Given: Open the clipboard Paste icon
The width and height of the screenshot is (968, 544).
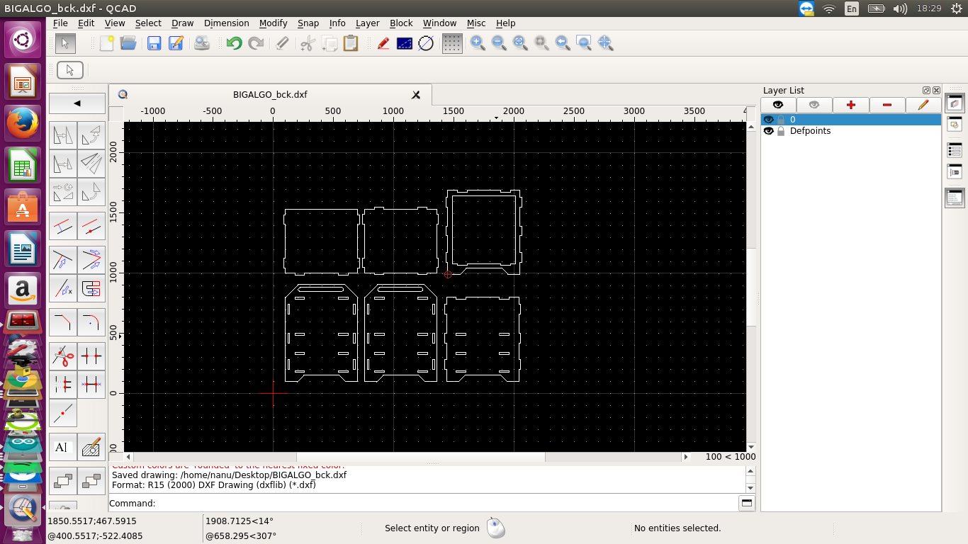Looking at the screenshot, I should [350, 43].
